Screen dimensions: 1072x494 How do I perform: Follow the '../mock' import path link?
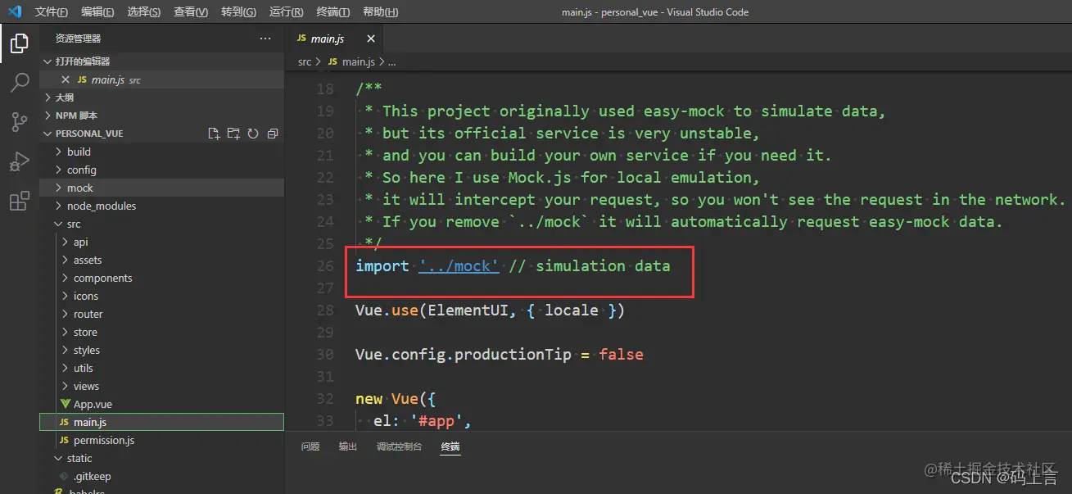[459, 265]
